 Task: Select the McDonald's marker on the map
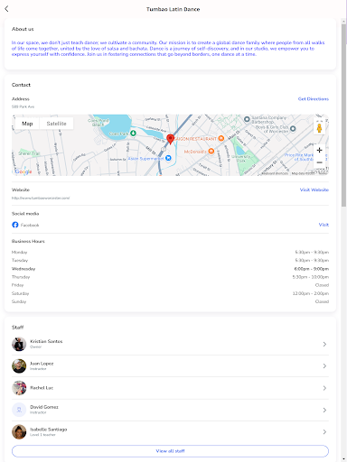click(211, 152)
